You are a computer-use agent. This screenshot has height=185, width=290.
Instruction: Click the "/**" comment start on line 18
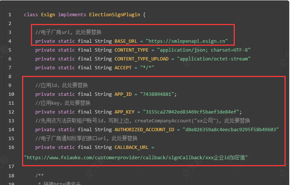[x=39, y=175]
